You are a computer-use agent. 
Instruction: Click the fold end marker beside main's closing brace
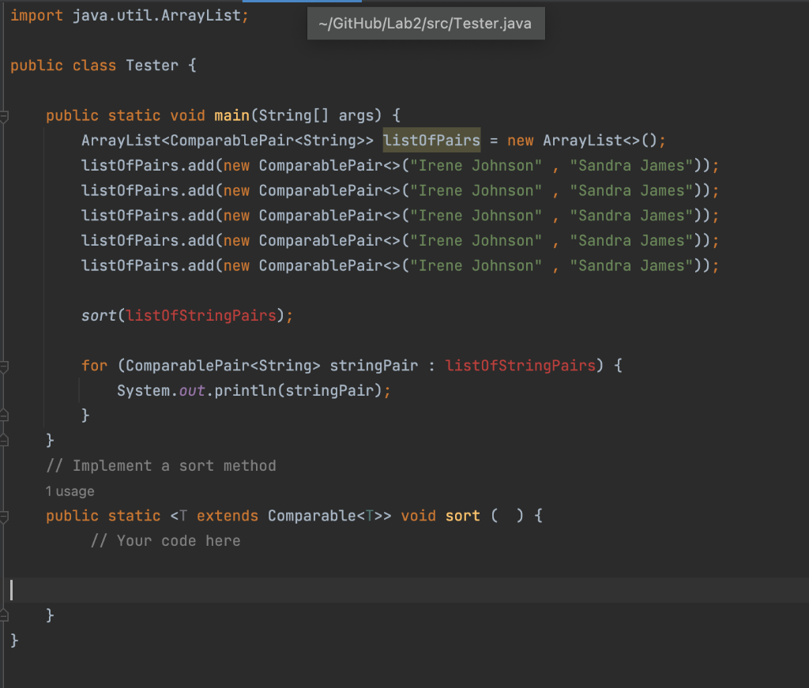(x=4, y=441)
